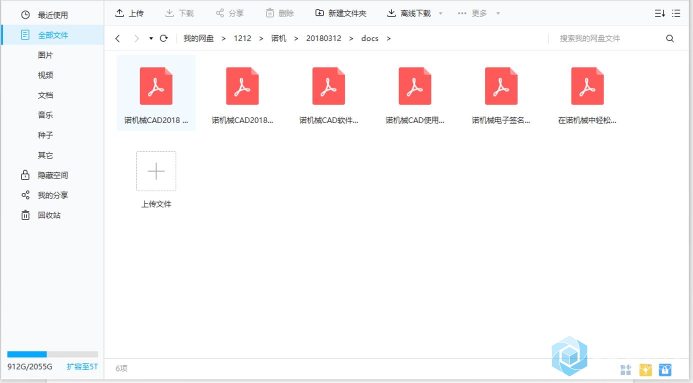Go forward with the right arrow
The image size is (693, 383).
click(x=136, y=38)
